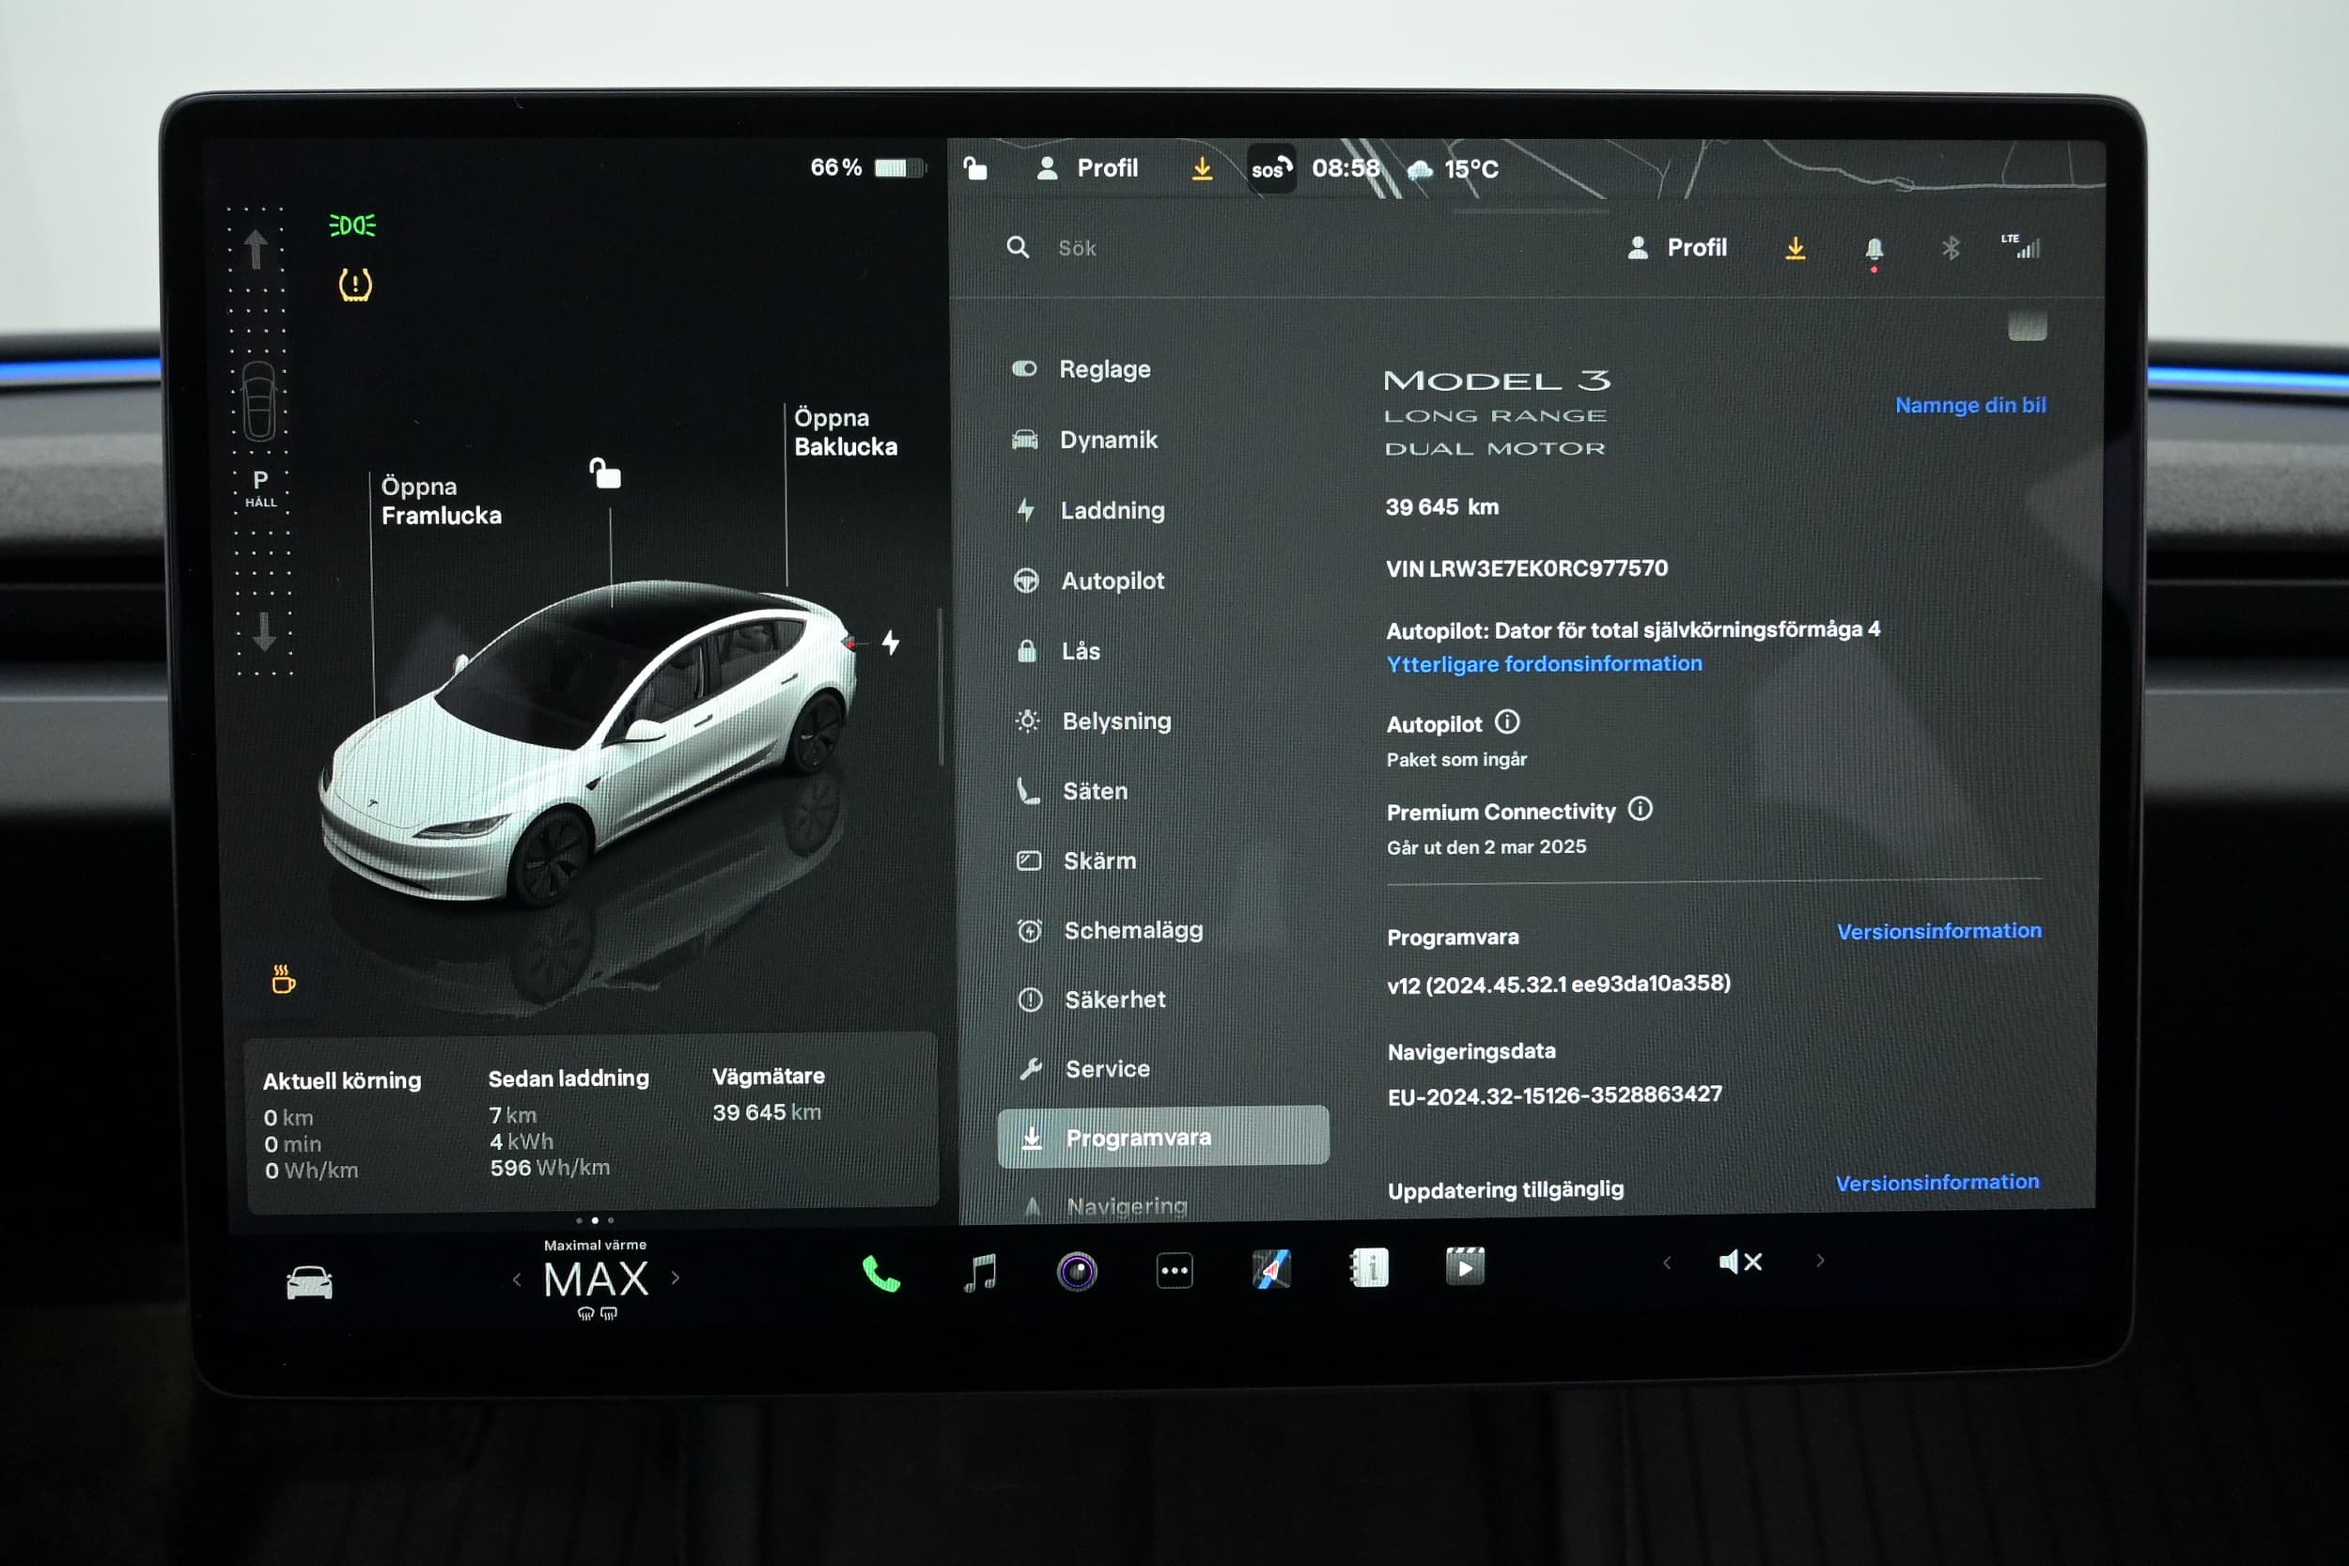Tap the download icon in top status bar
2349x1566 pixels.
[x=1203, y=169]
